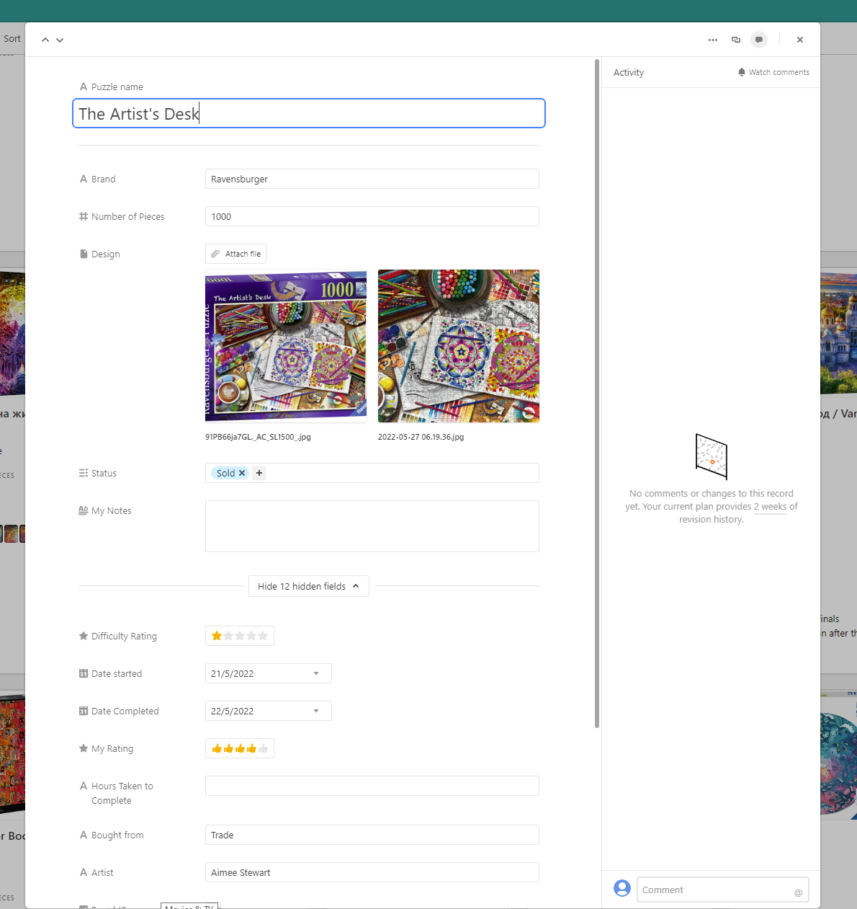The image size is (857, 909).
Task: Set My Rating to fifth thumbs up
Action: point(263,748)
